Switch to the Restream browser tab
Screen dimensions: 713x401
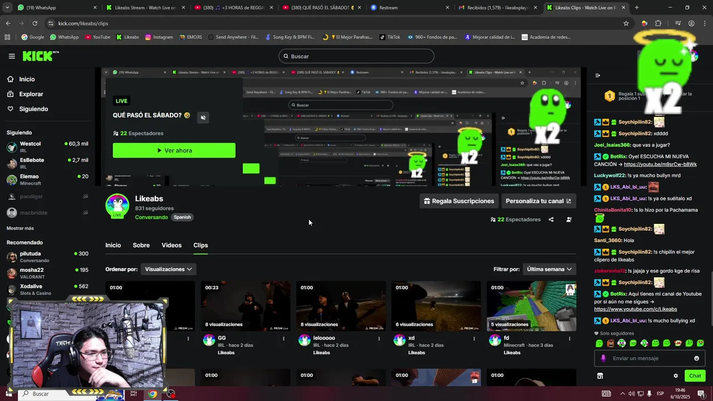point(409,8)
